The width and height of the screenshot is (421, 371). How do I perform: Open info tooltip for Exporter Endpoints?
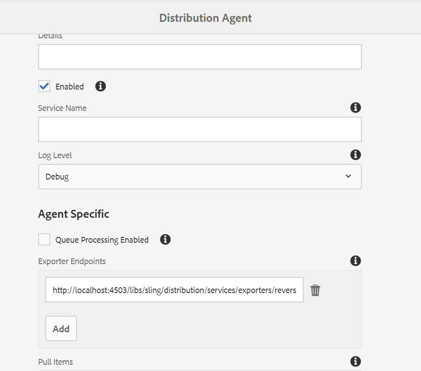355,261
